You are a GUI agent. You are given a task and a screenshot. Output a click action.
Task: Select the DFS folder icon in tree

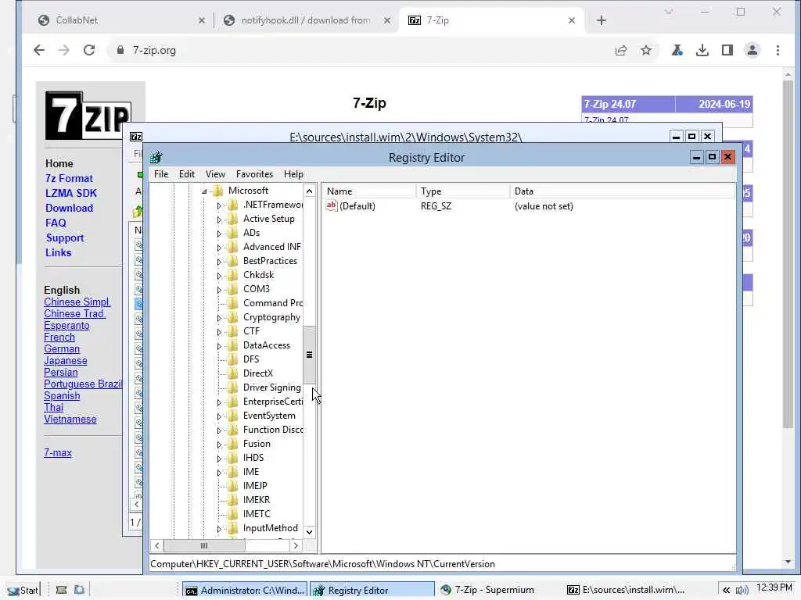pyautogui.click(x=232, y=359)
